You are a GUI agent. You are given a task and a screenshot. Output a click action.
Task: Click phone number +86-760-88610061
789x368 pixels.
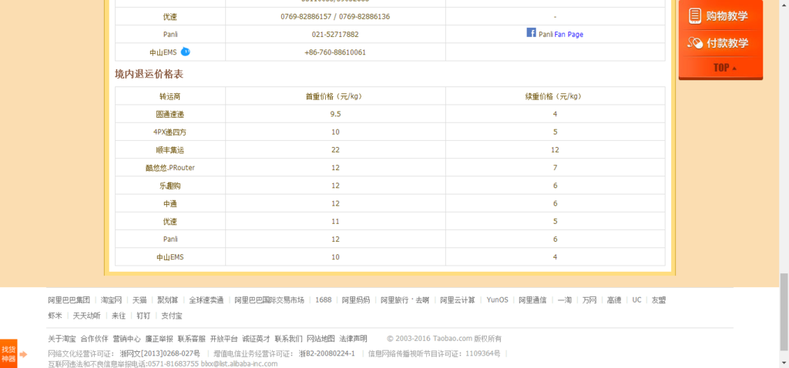[x=335, y=52]
